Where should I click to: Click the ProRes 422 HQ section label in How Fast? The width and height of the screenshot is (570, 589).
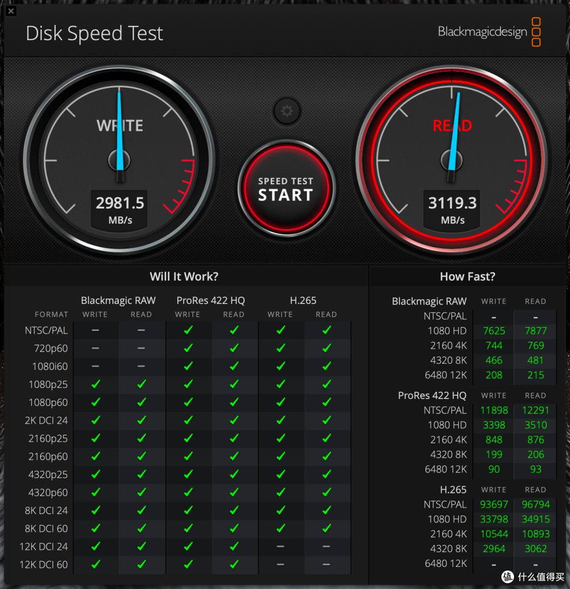click(x=432, y=395)
